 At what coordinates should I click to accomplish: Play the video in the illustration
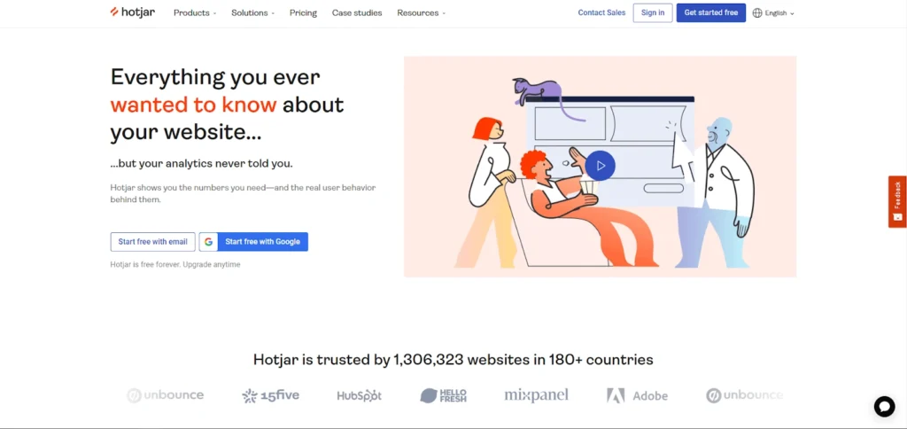[x=600, y=166]
